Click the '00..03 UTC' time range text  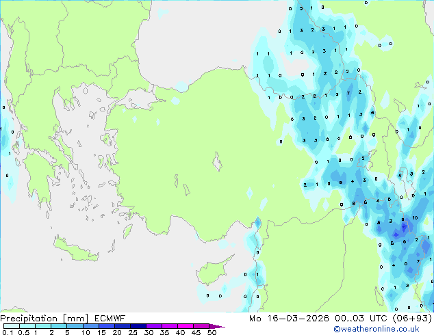(x=361, y=319)
